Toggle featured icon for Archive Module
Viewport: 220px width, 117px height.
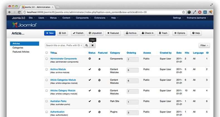(99, 69)
